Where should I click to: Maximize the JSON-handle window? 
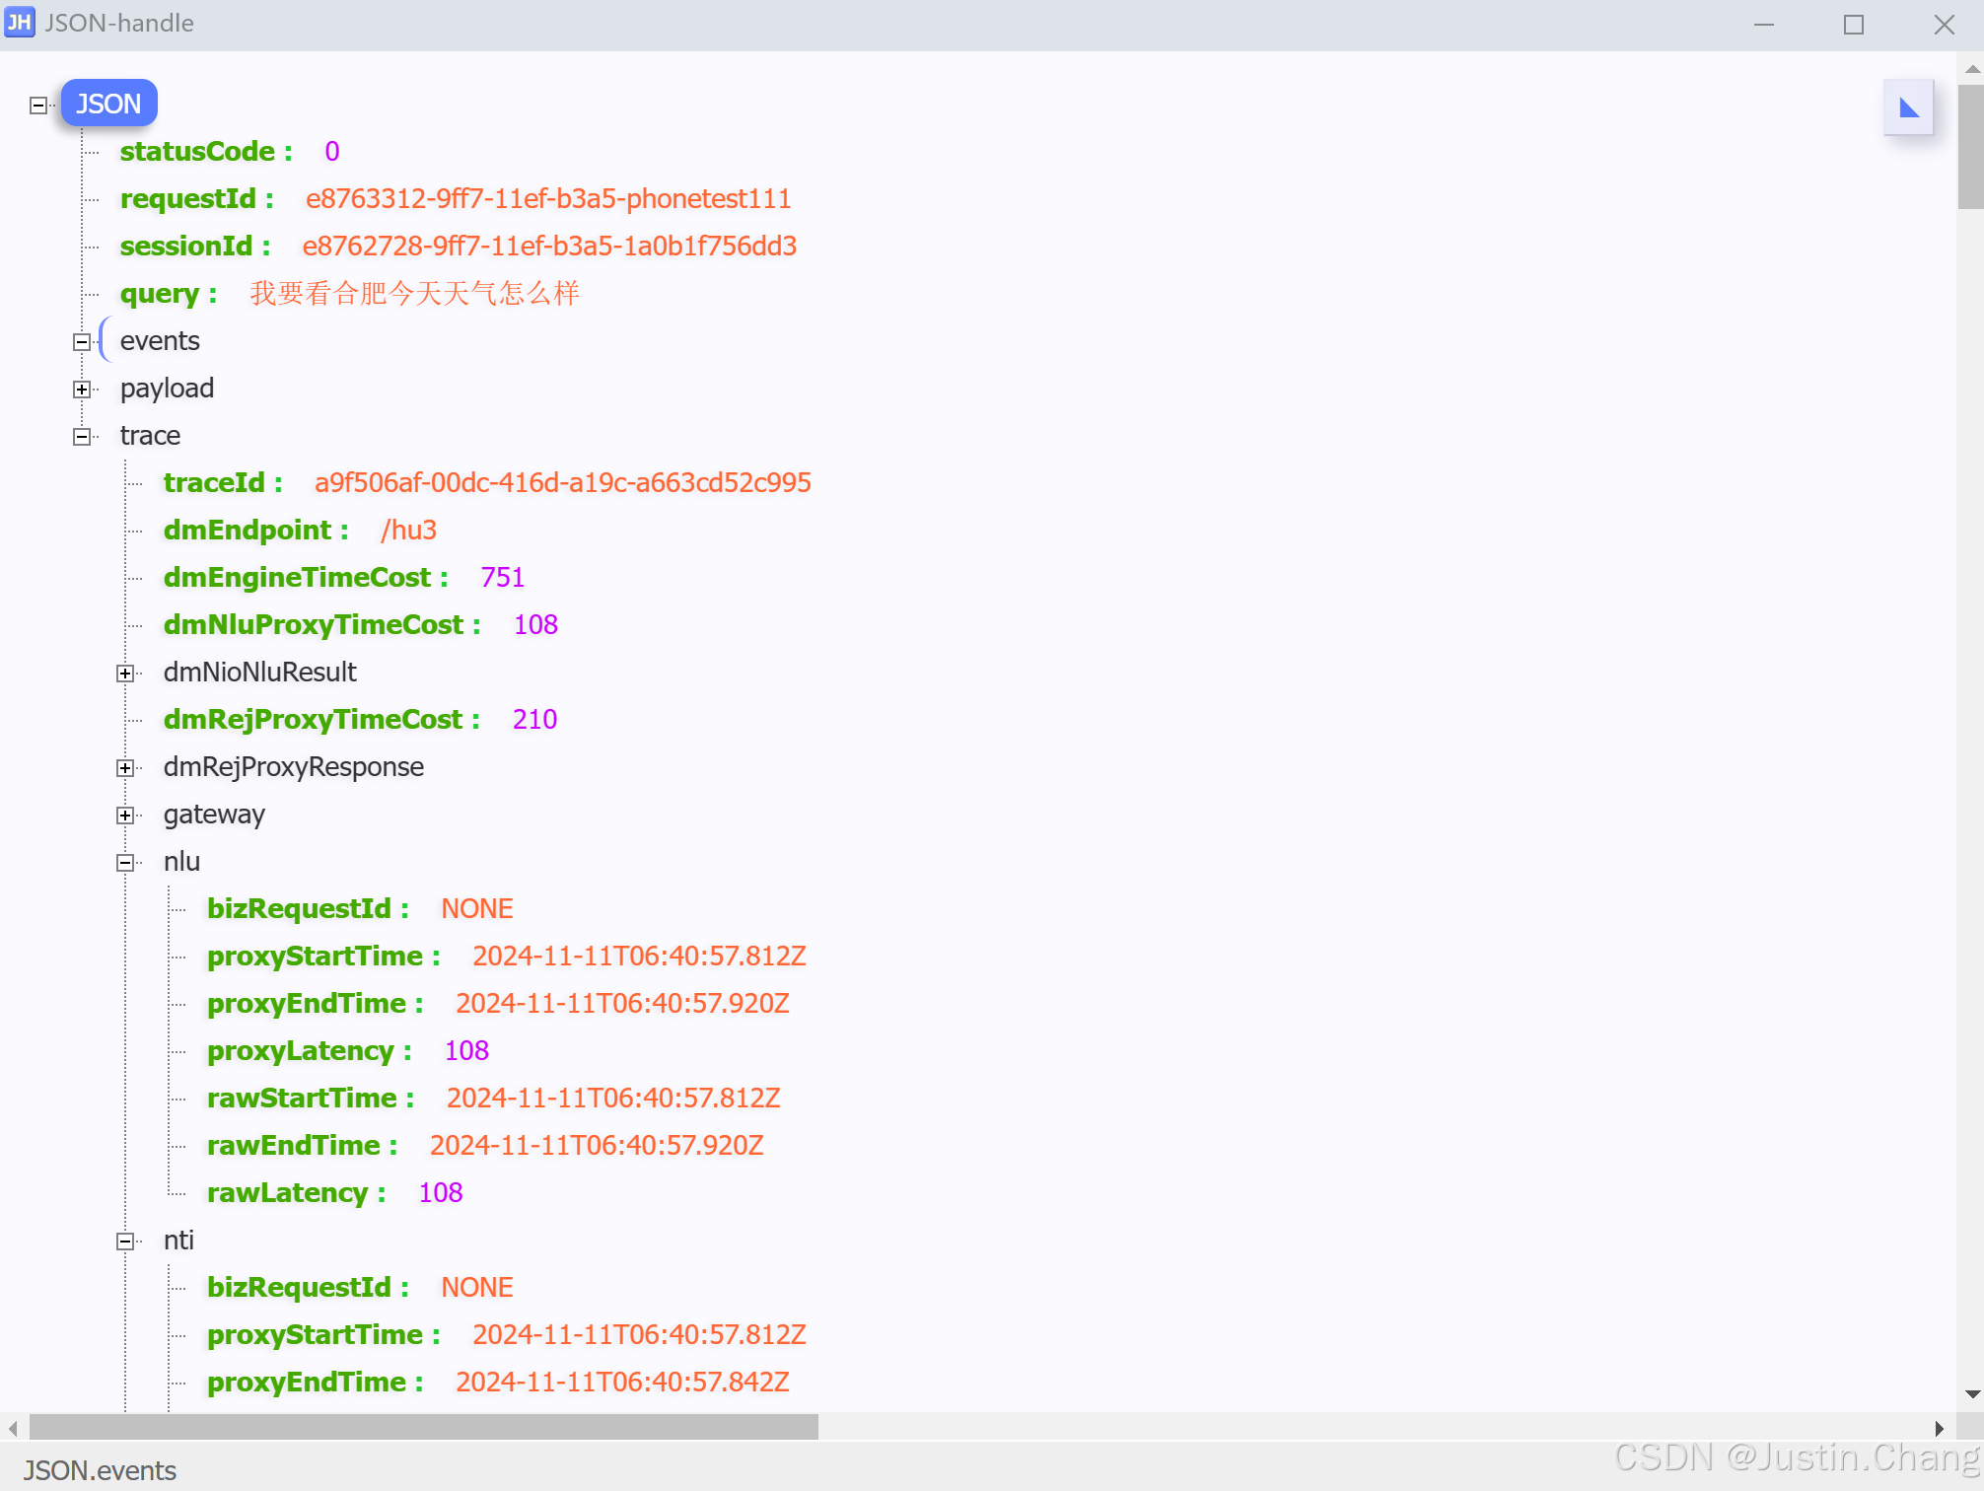(x=1853, y=25)
